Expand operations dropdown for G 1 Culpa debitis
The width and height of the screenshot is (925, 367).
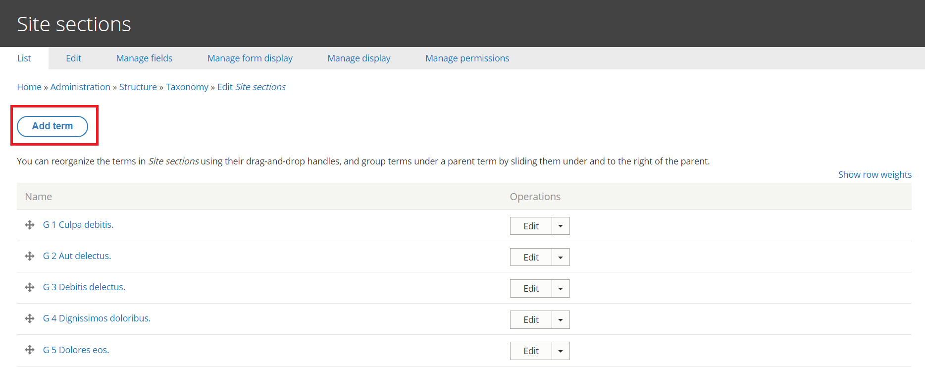561,226
